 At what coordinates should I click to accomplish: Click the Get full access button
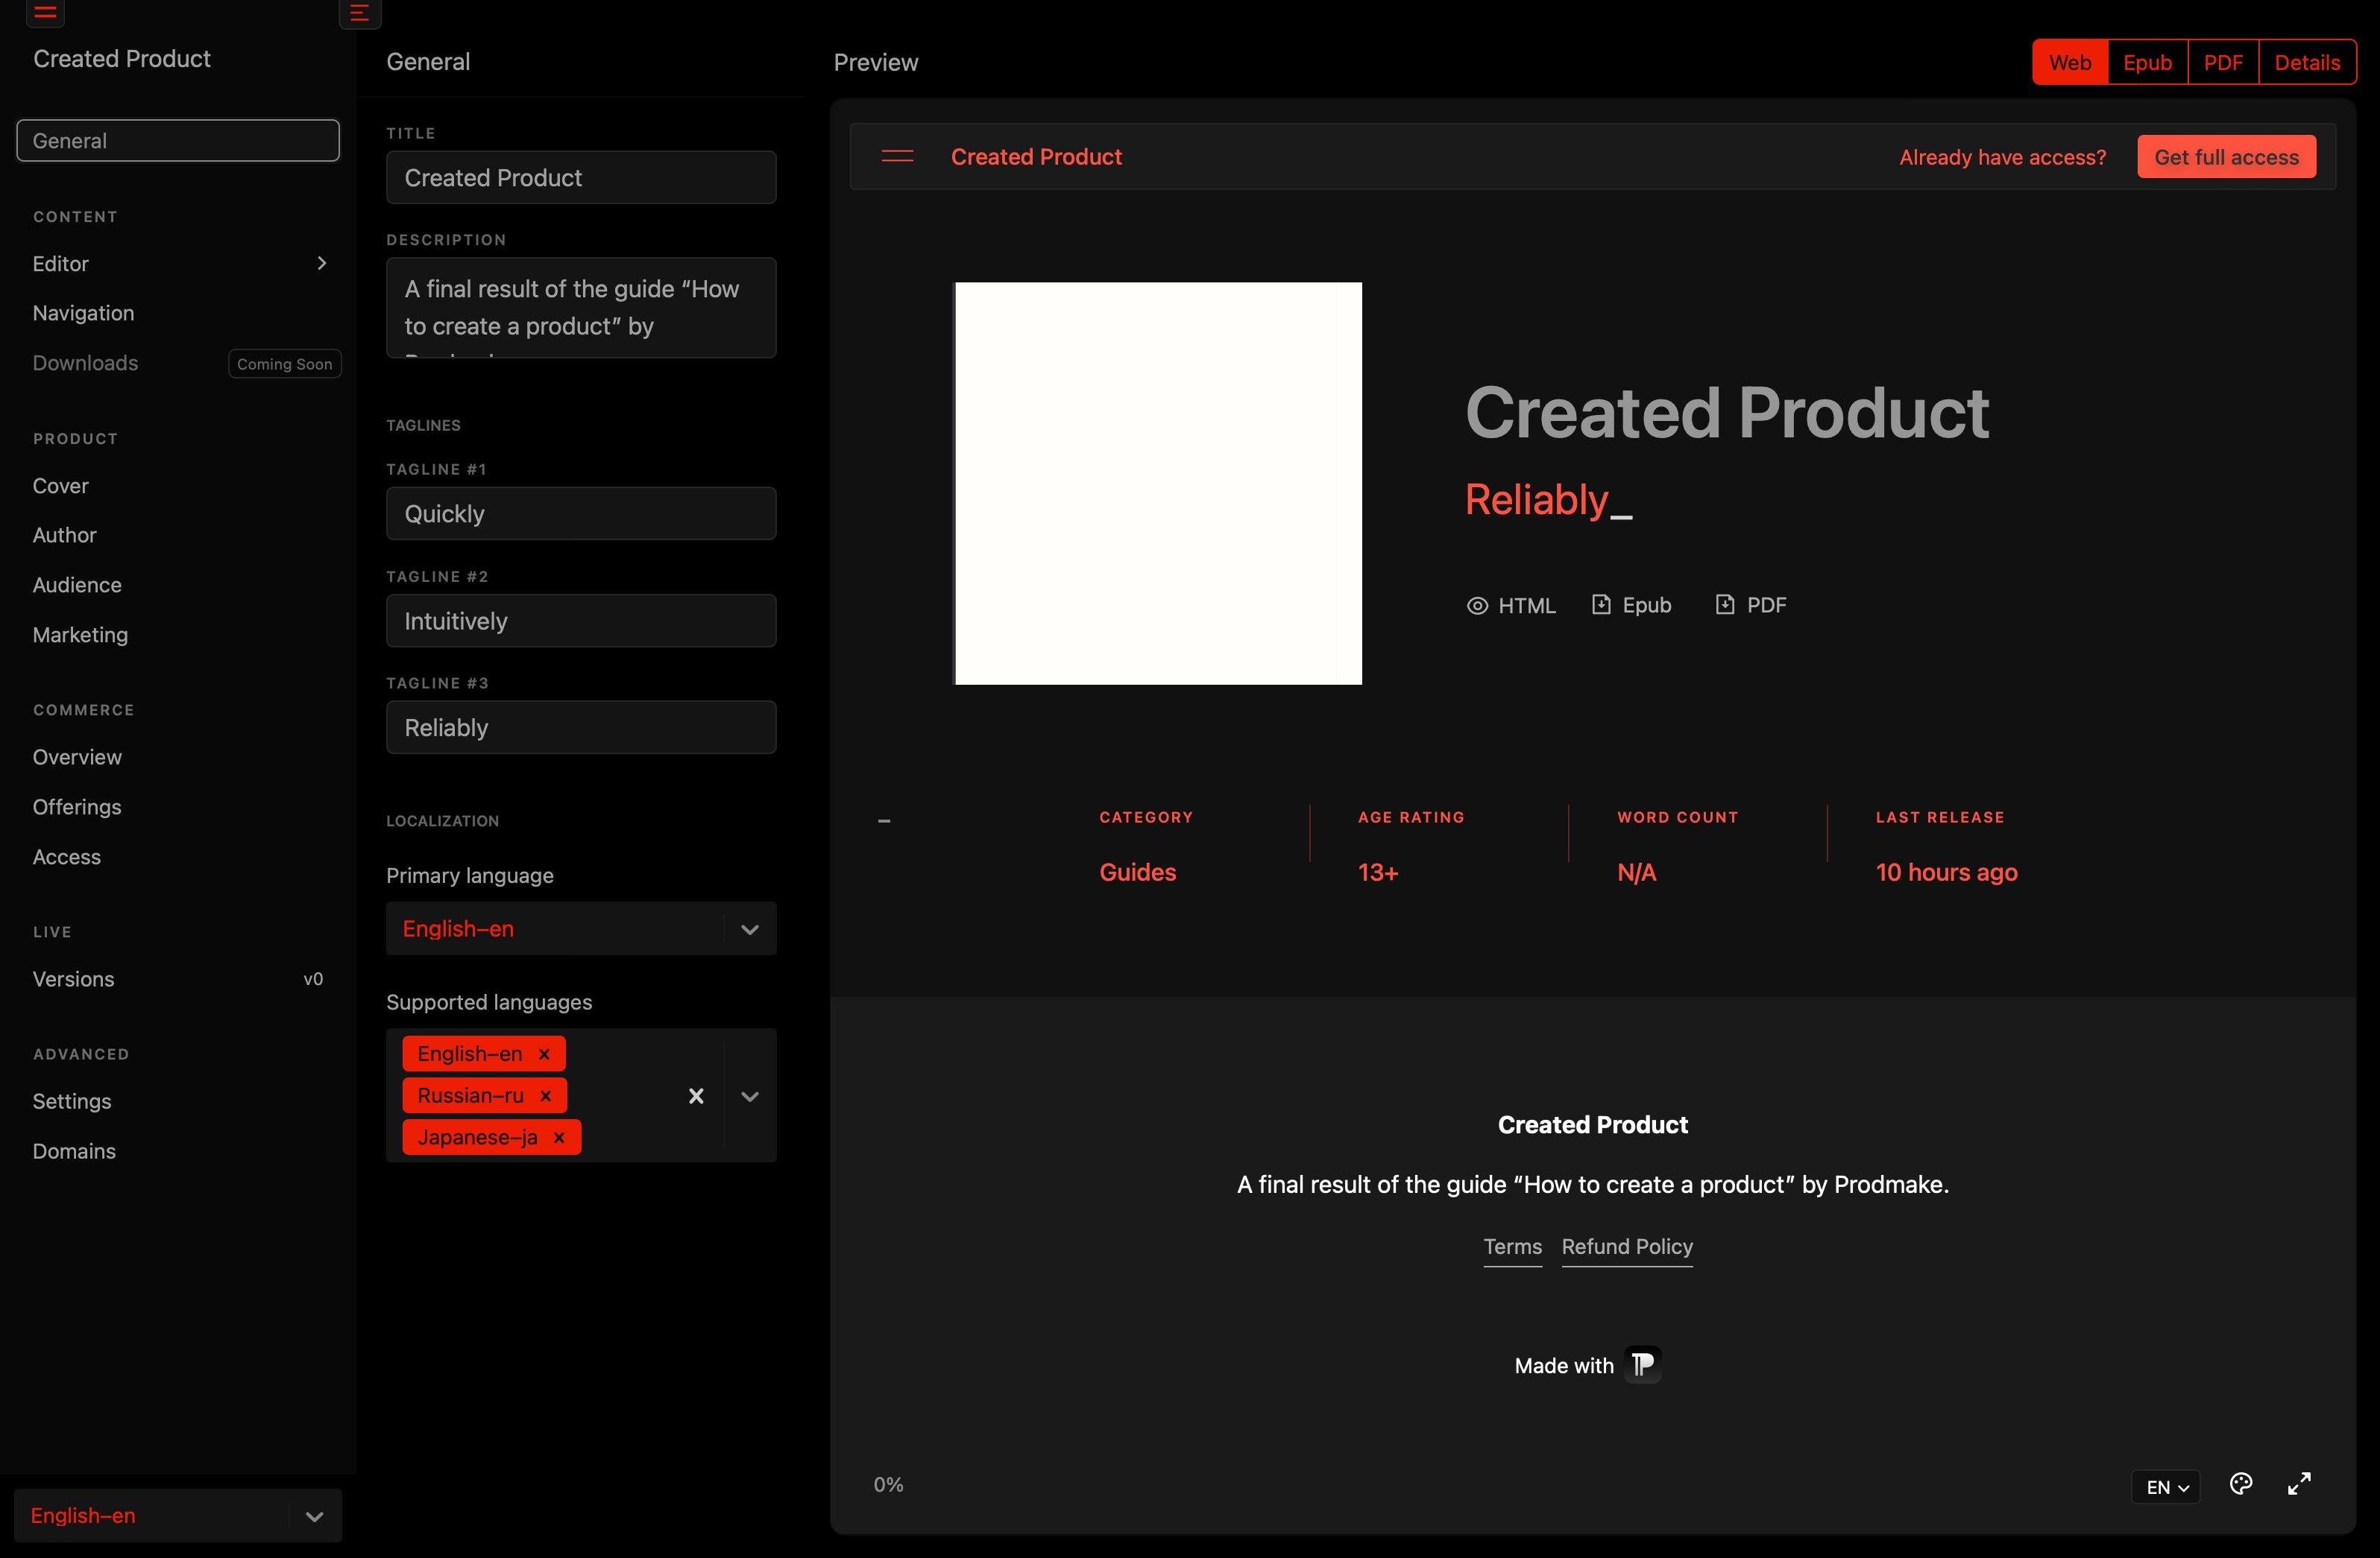coord(2226,157)
